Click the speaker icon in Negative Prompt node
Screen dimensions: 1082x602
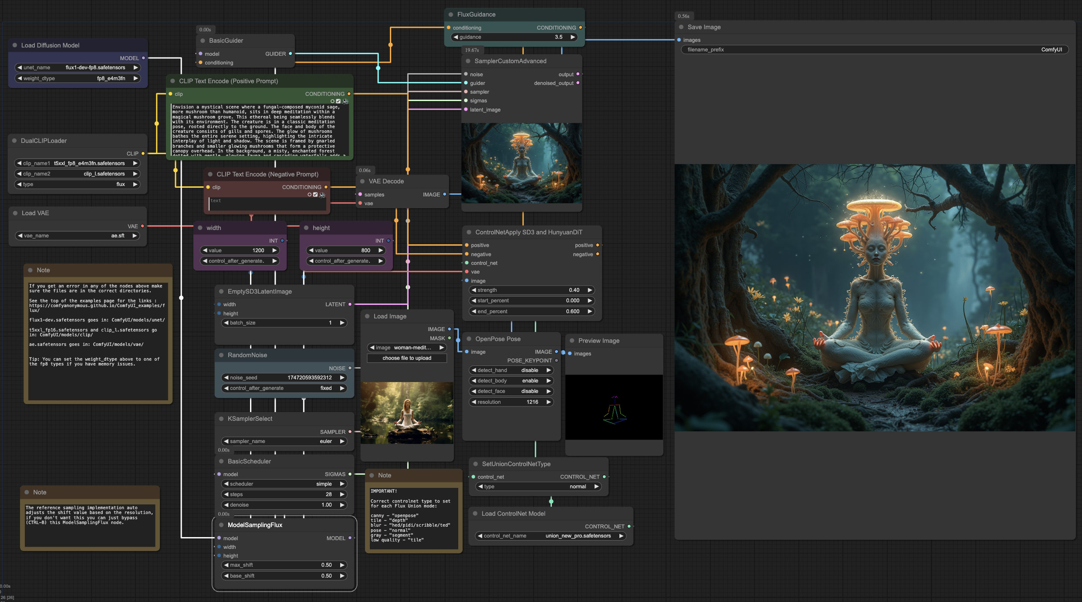(x=322, y=195)
